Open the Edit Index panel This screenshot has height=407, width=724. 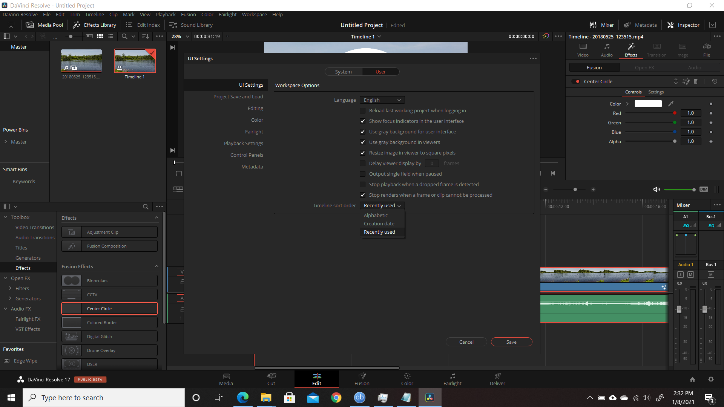pos(143,25)
